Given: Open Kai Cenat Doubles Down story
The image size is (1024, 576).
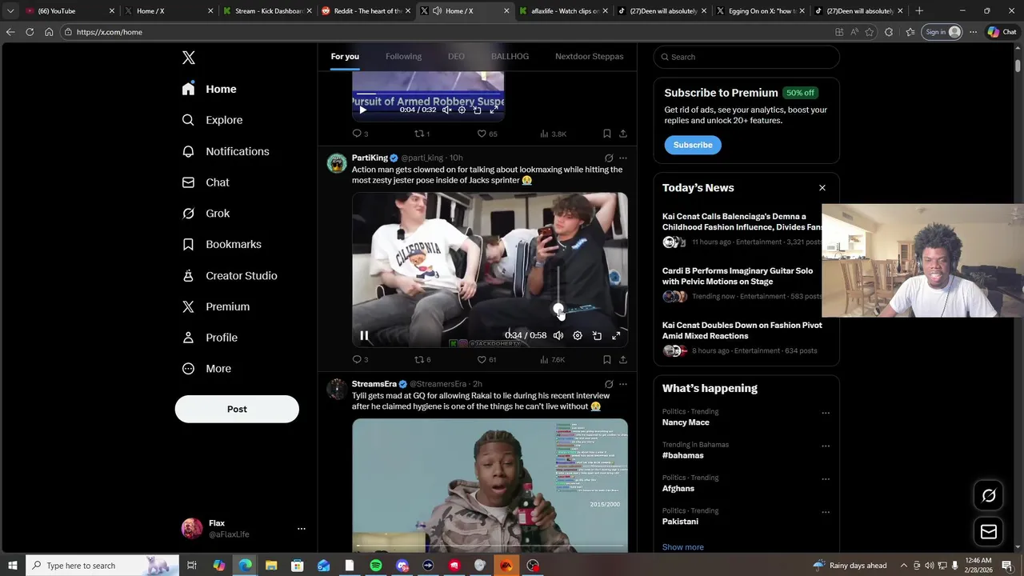Looking at the screenshot, I should 742,330.
